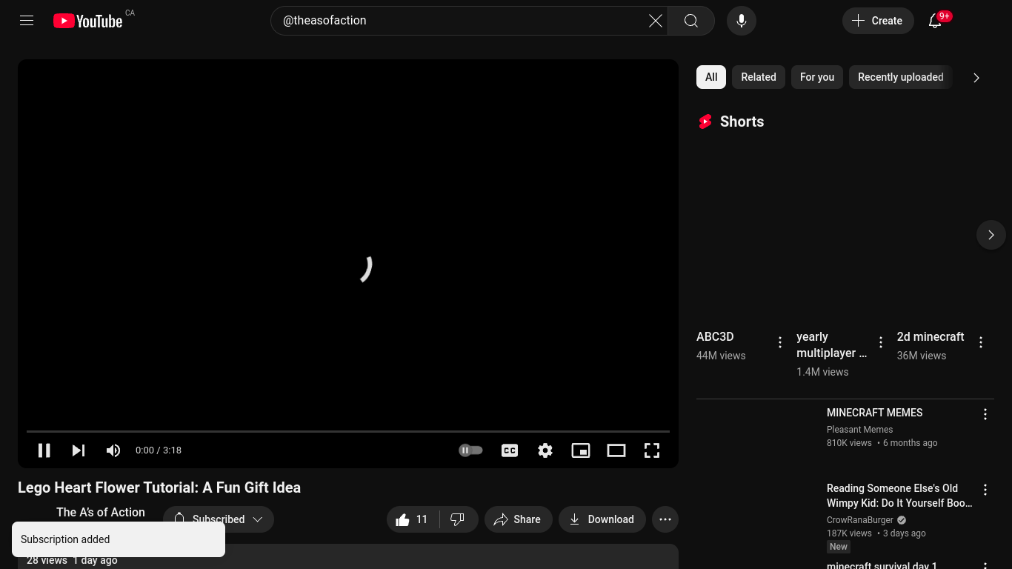The height and width of the screenshot is (569, 1012).
Task: Open the MINECRAFT MEMES video
Action: tap(875, 413)
